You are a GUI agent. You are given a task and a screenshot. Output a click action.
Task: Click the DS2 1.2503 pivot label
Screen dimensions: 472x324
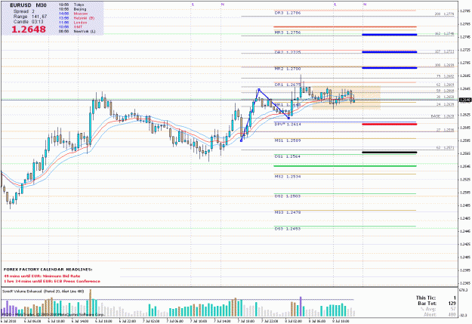click(288, 196)
